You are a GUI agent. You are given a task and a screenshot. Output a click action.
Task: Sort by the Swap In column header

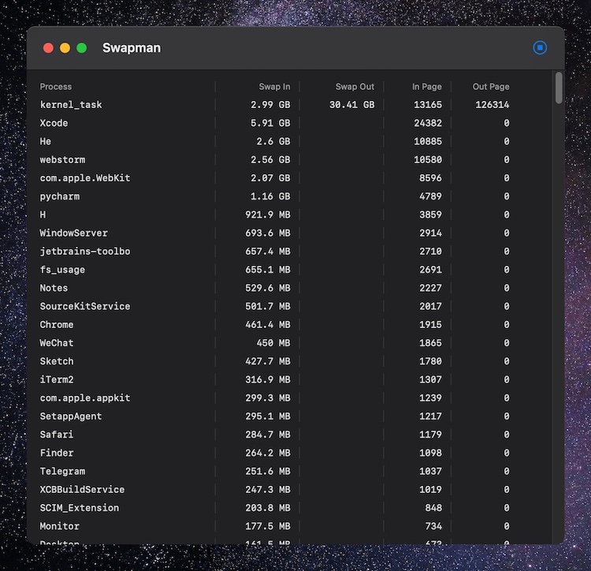click(274, 87)
